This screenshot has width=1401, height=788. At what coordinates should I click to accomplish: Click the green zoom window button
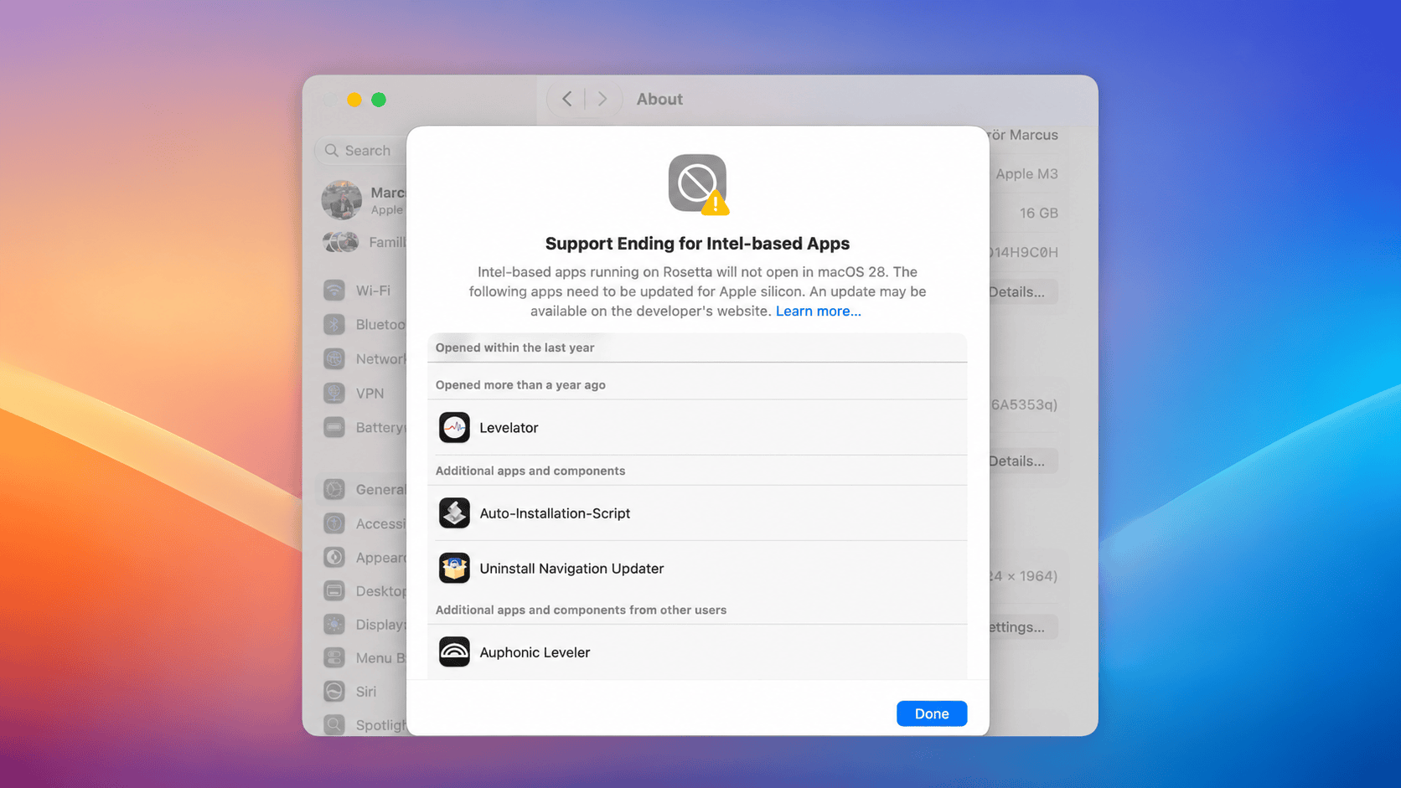pyautogui.click(x=379, y=100)
